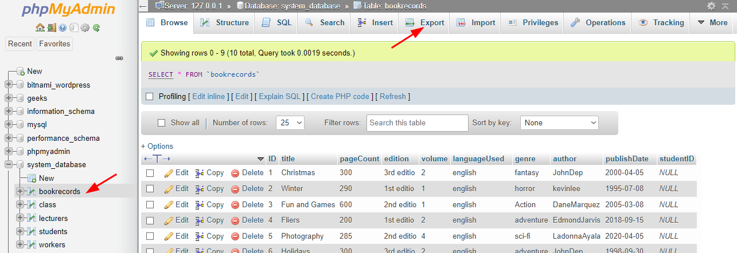
Task: Click the Create PHP code link
Action: coord(340,97)
